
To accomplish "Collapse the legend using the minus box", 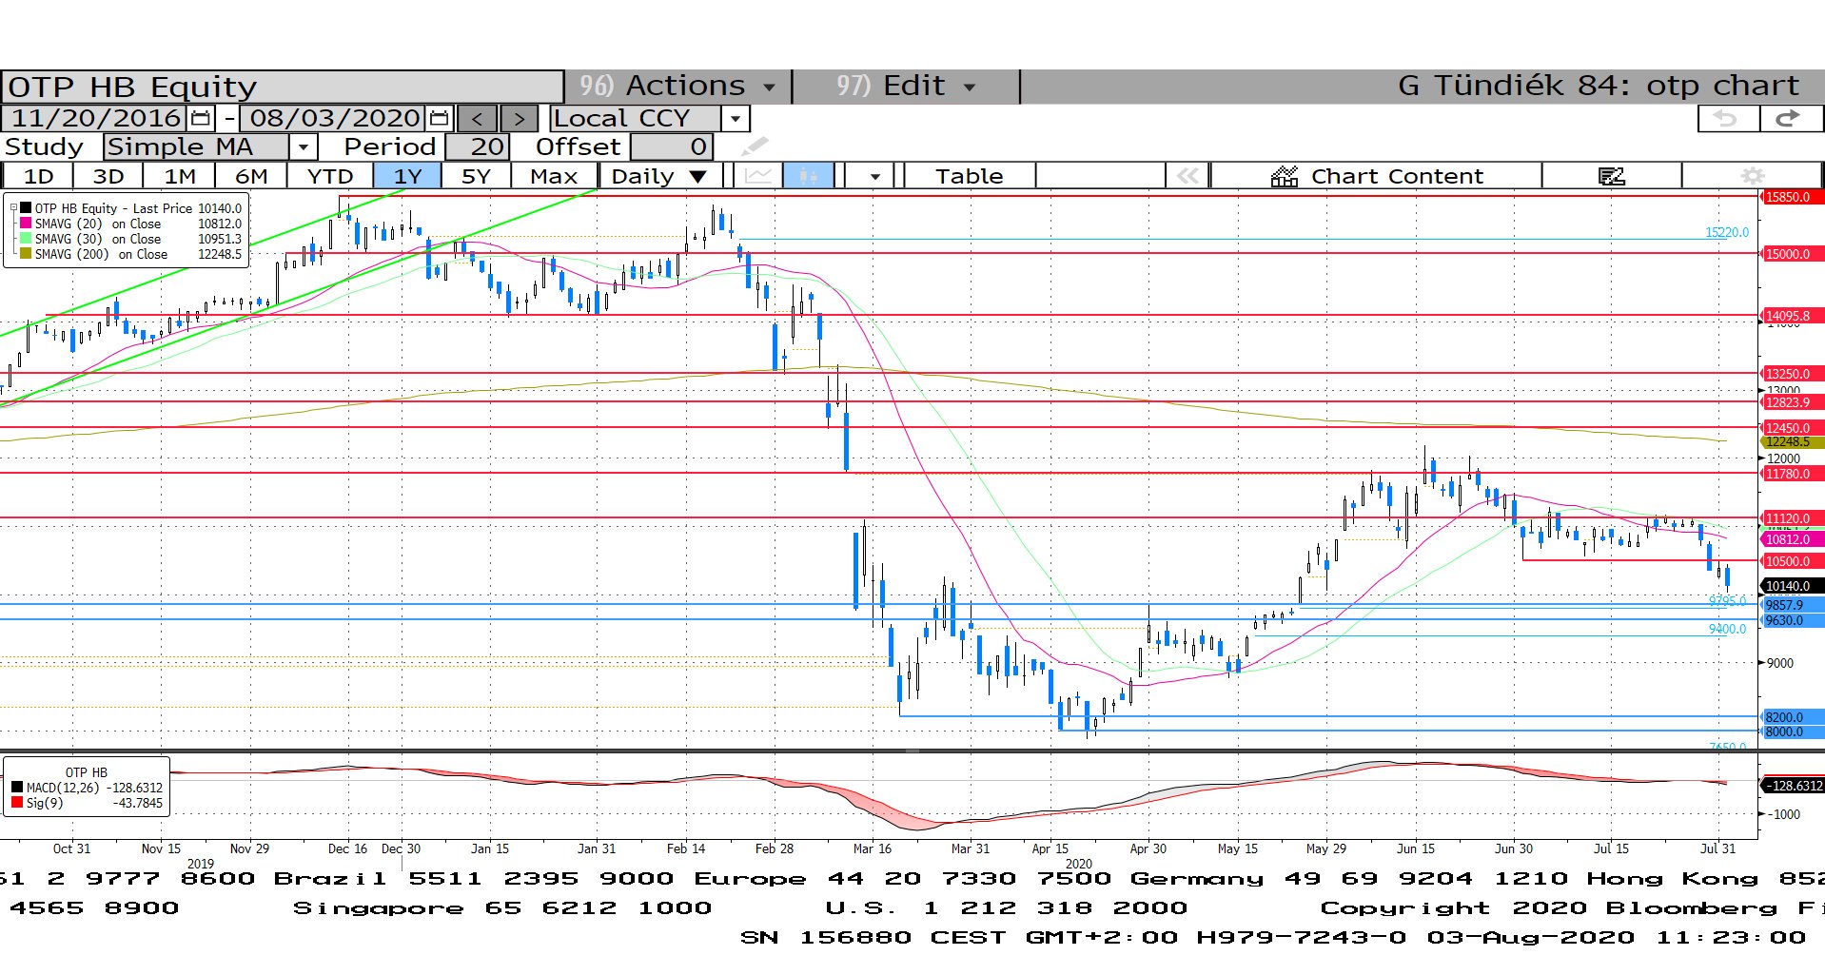I will pyautogui.click(x=13, y=207).
